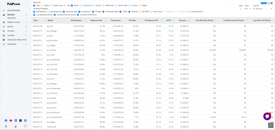Check the Bid CPM column checkbox
The height and width of the screenshot is (130, 275).
pos(140,12)
